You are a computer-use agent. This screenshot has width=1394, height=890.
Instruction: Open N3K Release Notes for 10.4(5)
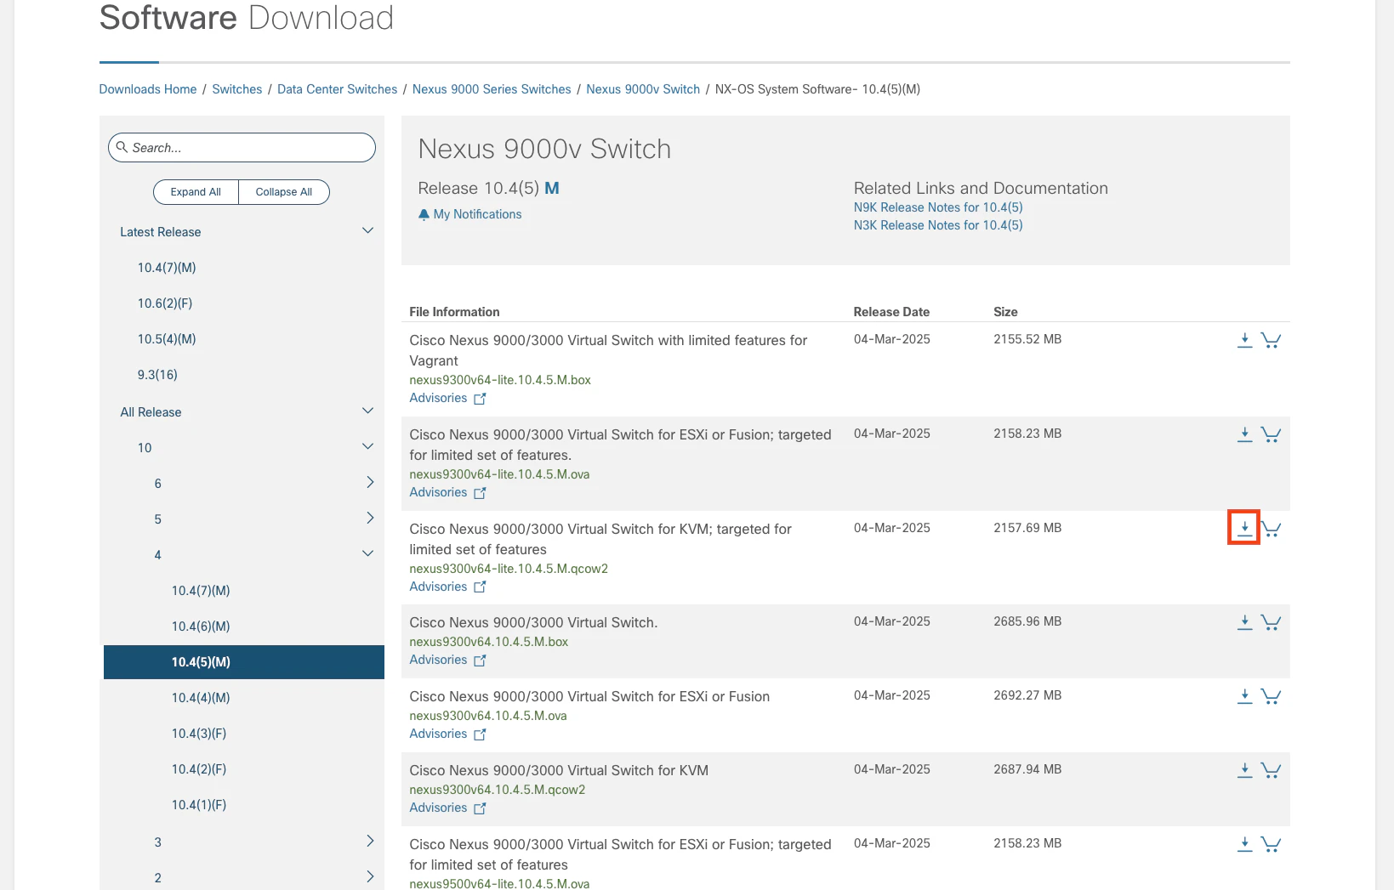point(938,225)
